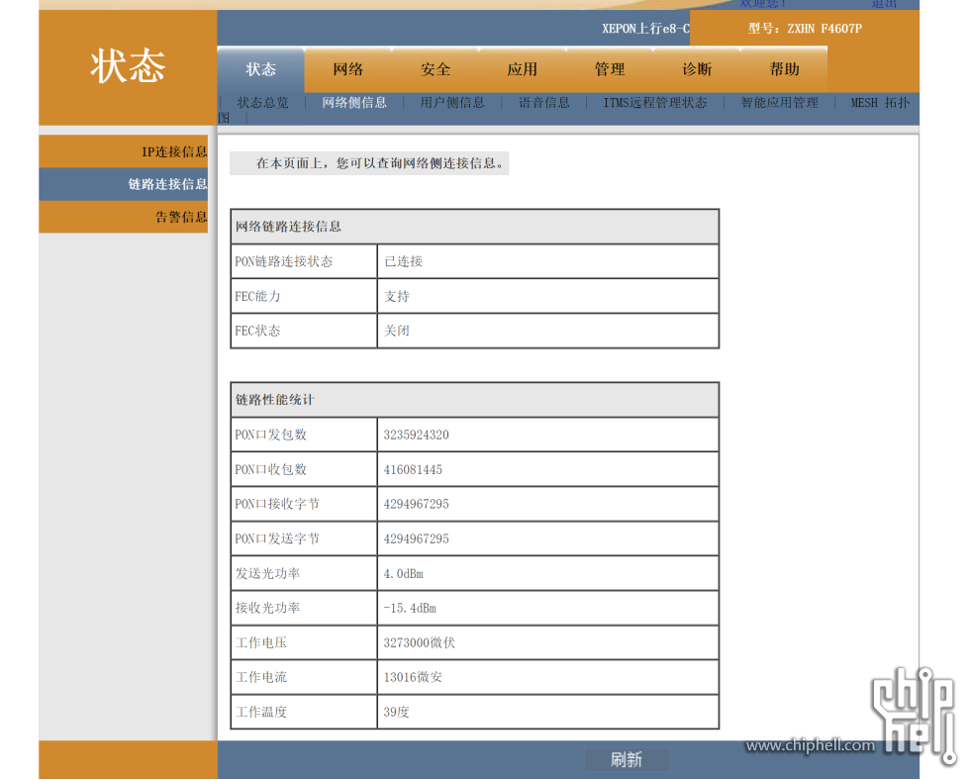Click the PON链路连接状态 value 已连接

tap(404, 261)
